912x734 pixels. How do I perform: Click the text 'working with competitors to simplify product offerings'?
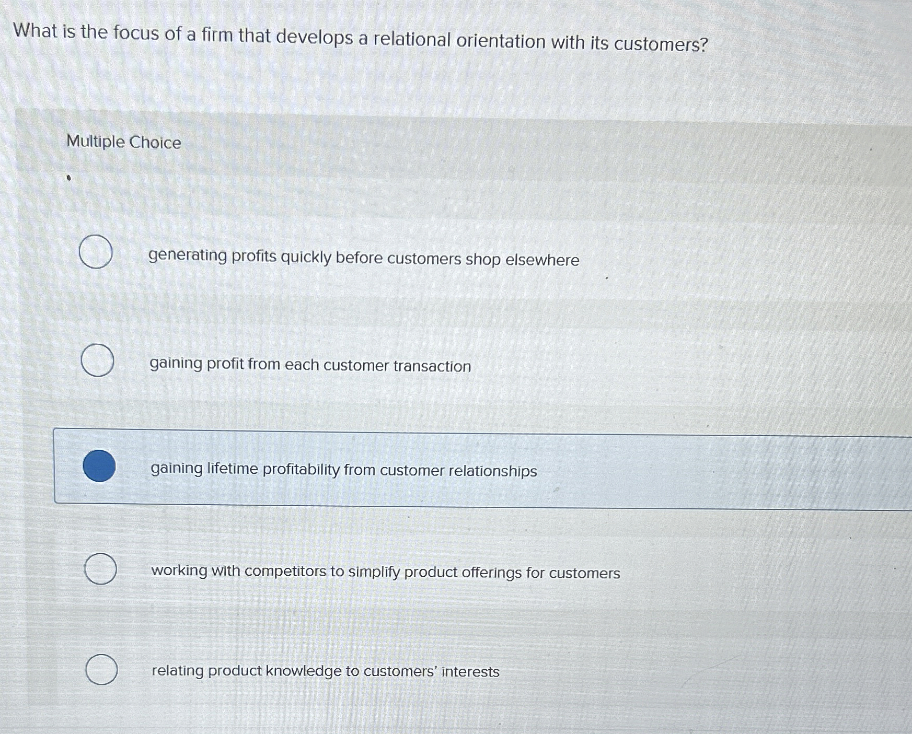click(336, 572)
